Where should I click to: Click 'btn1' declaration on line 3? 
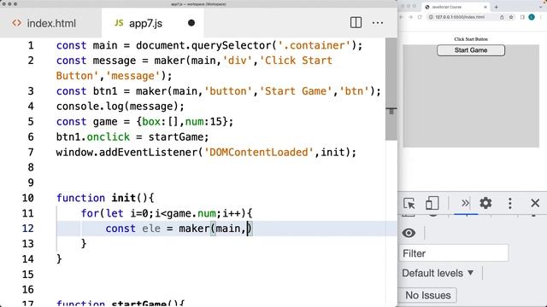[105, 91]
